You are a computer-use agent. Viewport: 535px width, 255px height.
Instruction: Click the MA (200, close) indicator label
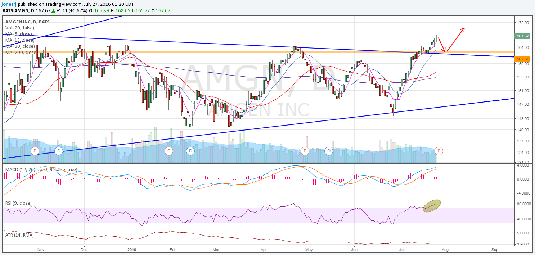(21, 52)
